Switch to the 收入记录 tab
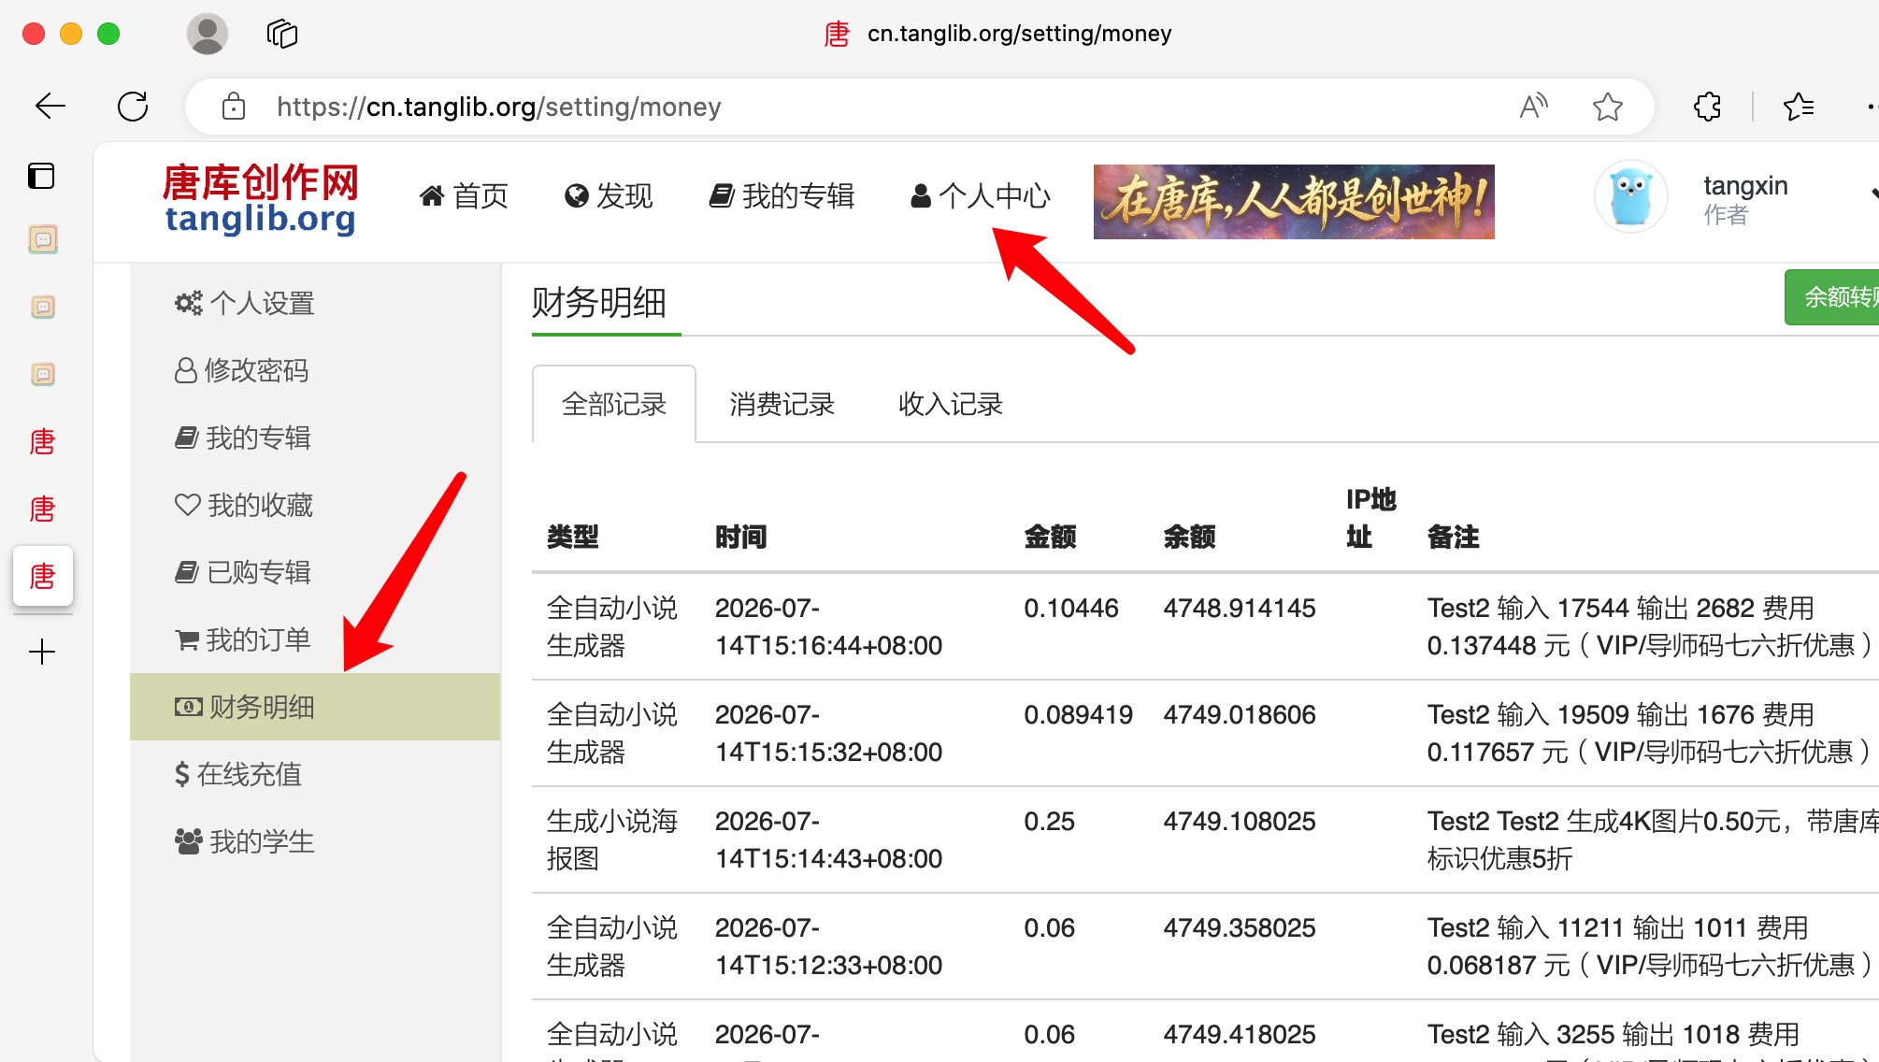 tap(951, 404)
